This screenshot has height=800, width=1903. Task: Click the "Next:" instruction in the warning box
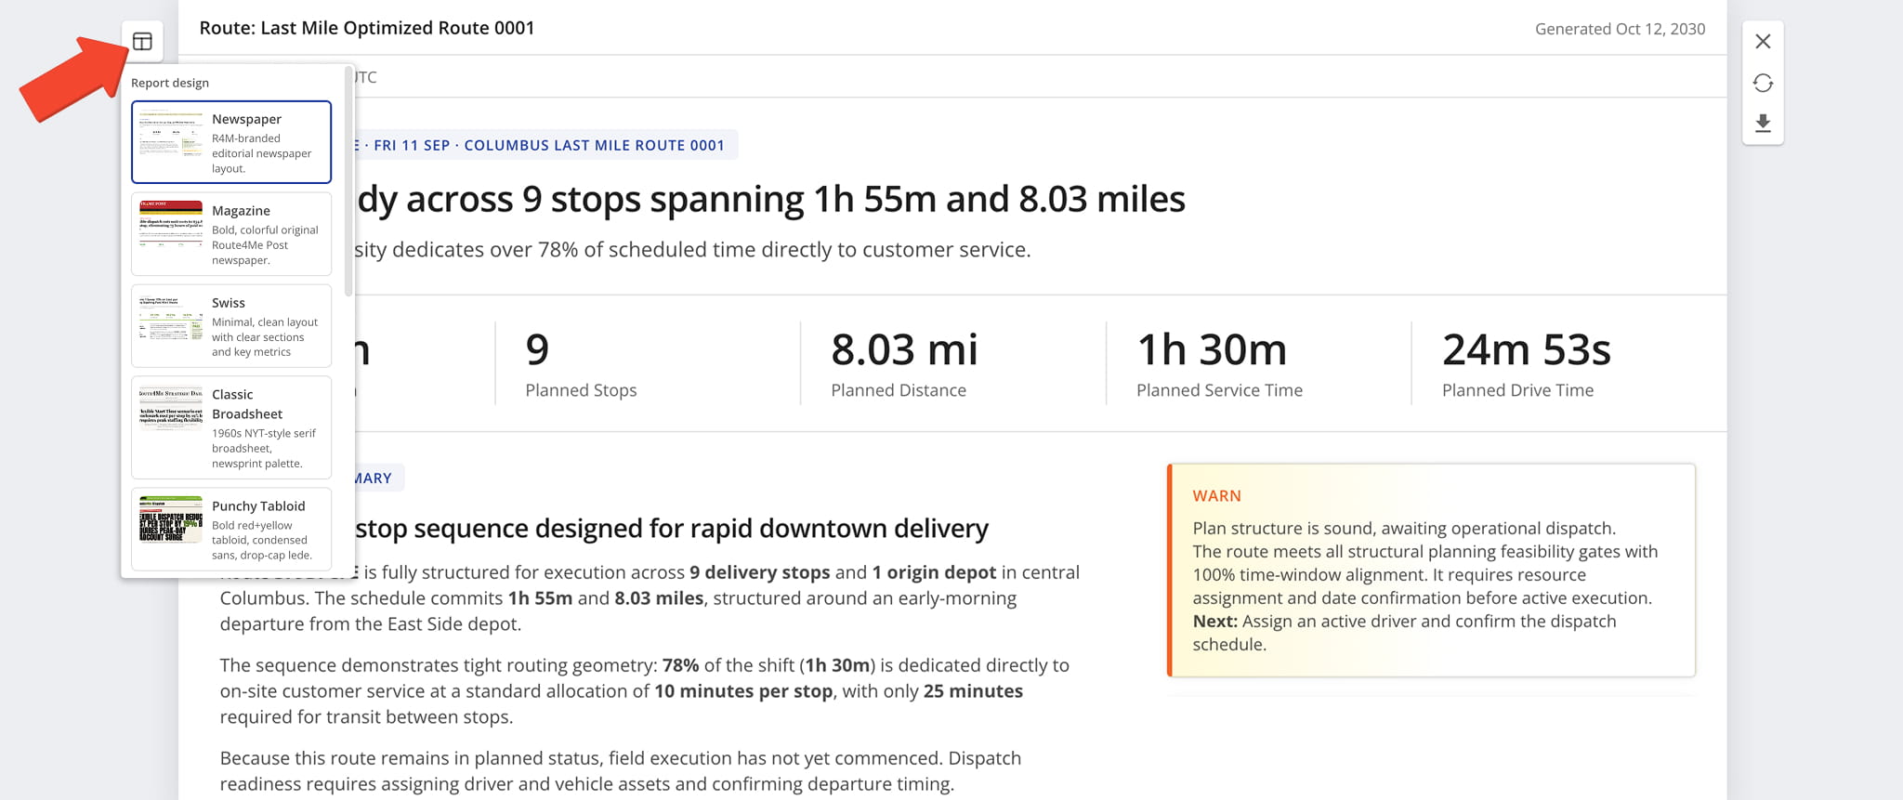(x=1214, y=622)
